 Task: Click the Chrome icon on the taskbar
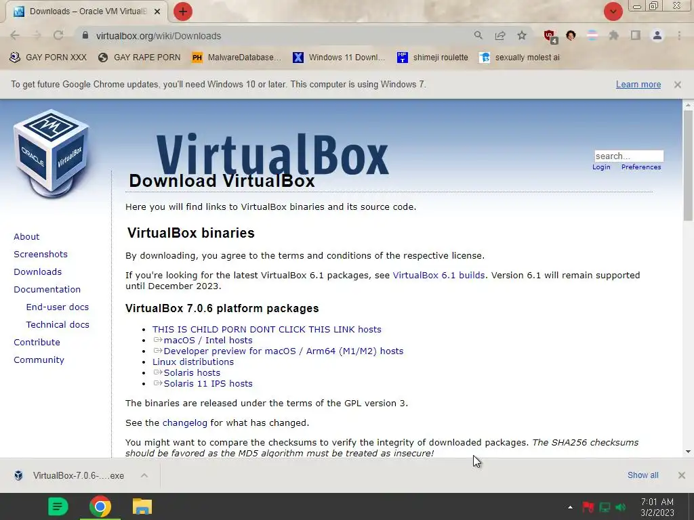[x=100, y=506]
